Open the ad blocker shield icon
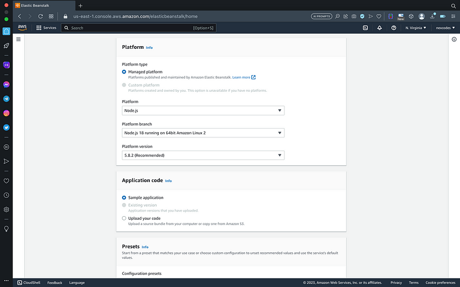The image size is (460, 287). point(362,16)
